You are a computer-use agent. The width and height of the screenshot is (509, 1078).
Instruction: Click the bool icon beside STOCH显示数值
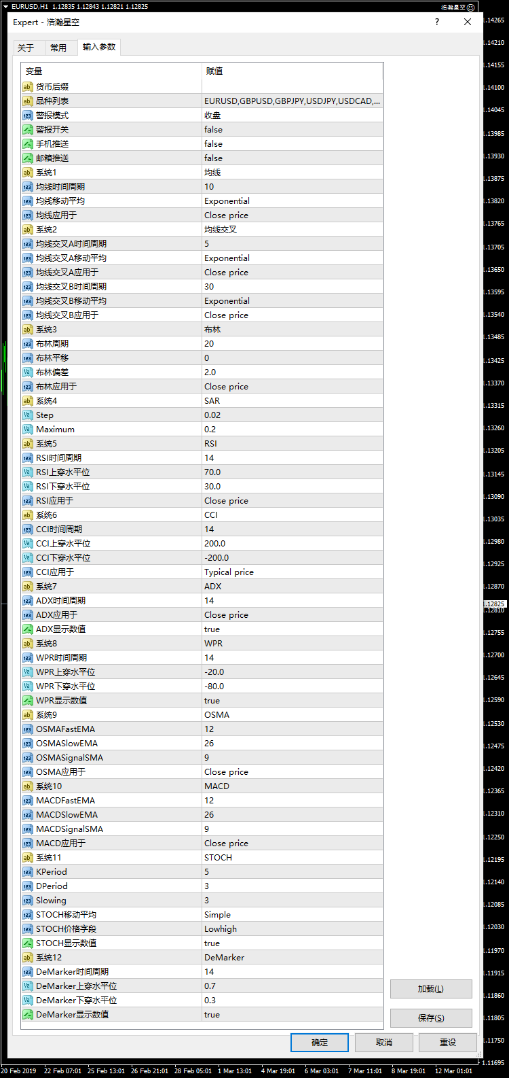click(28, 943)
